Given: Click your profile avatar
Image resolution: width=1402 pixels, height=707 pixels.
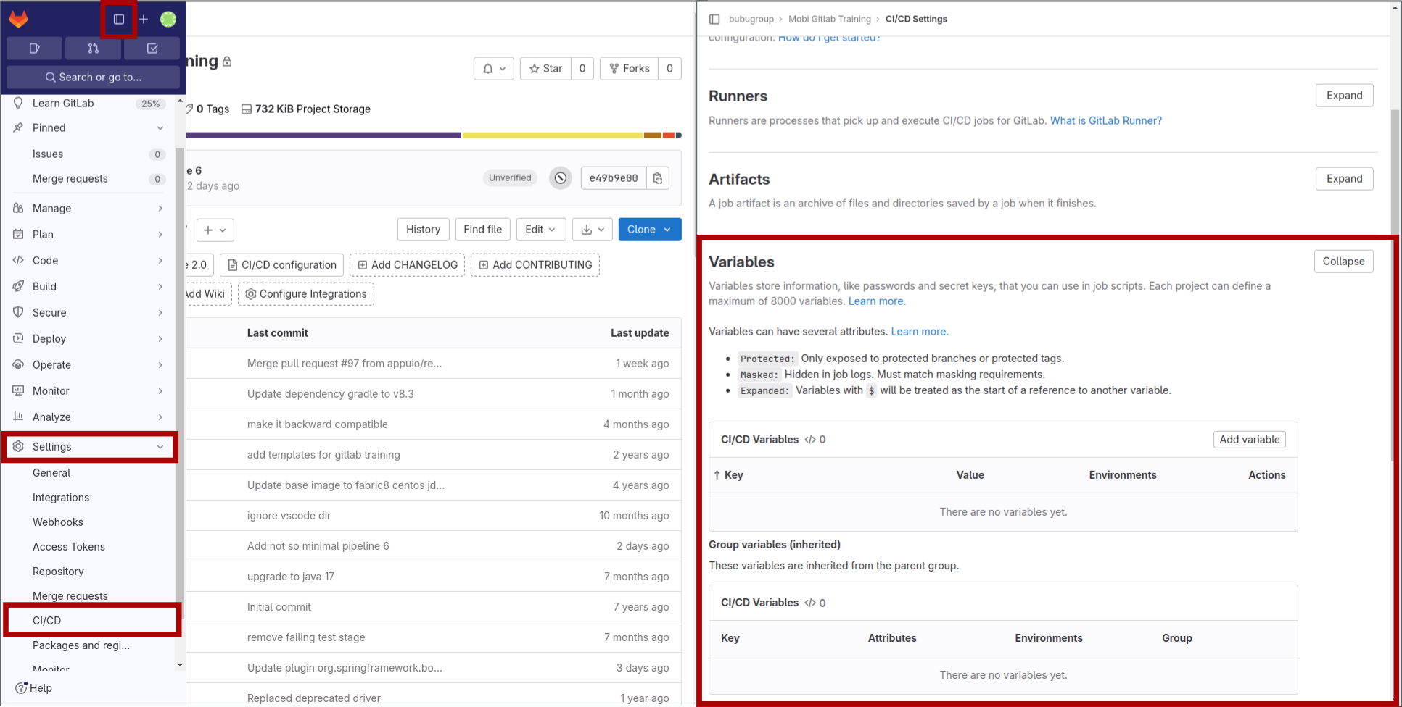Looking at the screenshot, I should pos(168,19).
